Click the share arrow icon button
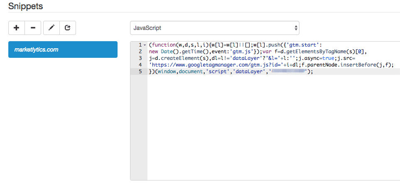The width and height of the screenshot is (400, 193). click(x=68, y=28)
